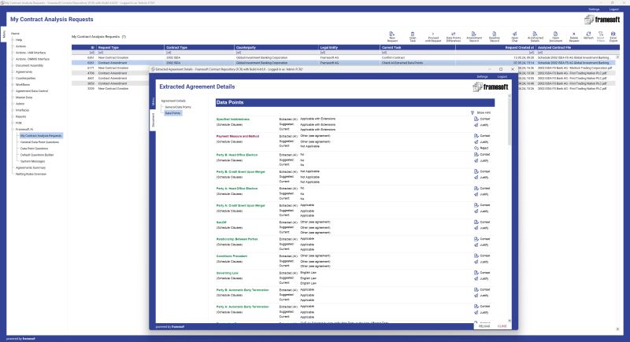This screenshot has width=630, height=342.
Task: Click Settings in main window header
Action: coord(594,9)
